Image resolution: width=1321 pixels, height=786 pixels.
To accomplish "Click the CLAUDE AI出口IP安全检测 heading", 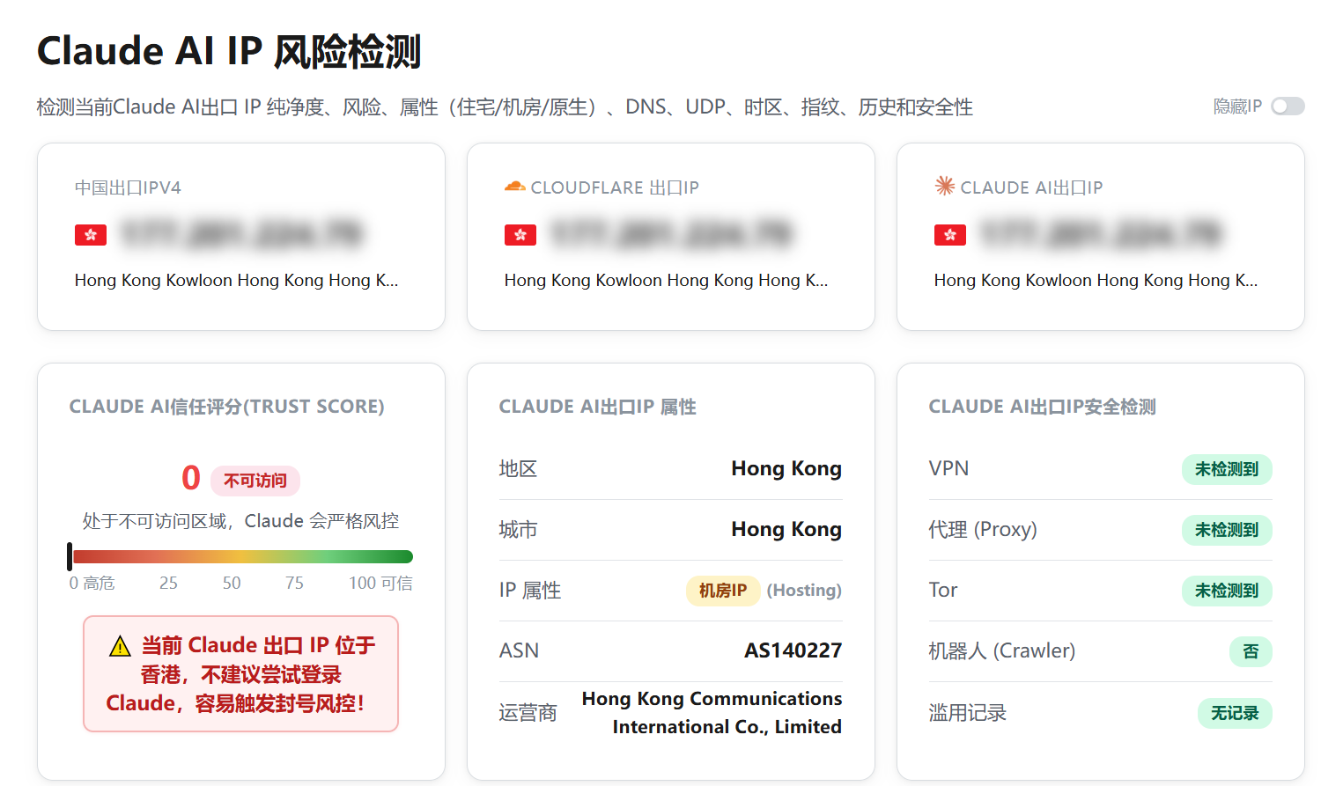I will tap(1042, 407).
